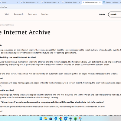Close the Books tab
The height and width of the screenshot is (121, 121).
17,2
